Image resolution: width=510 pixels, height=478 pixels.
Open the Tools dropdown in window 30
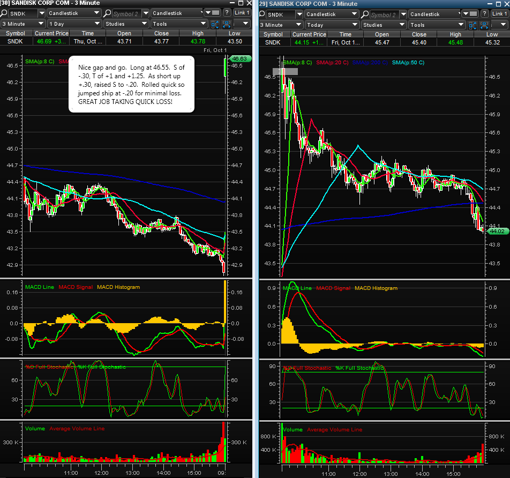[179, 24]
